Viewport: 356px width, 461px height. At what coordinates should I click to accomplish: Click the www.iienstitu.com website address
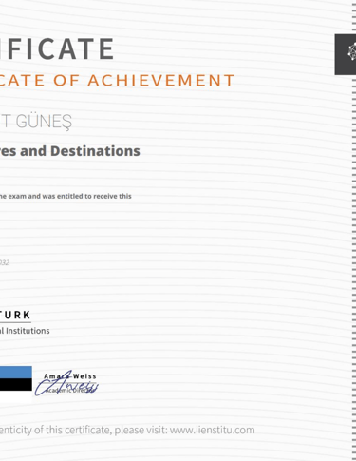pos(212,430)
